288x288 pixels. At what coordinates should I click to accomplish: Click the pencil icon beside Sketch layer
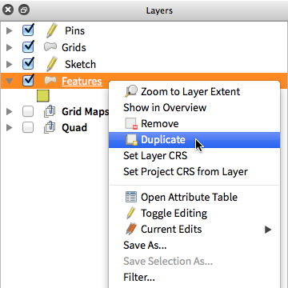(51, 64)
